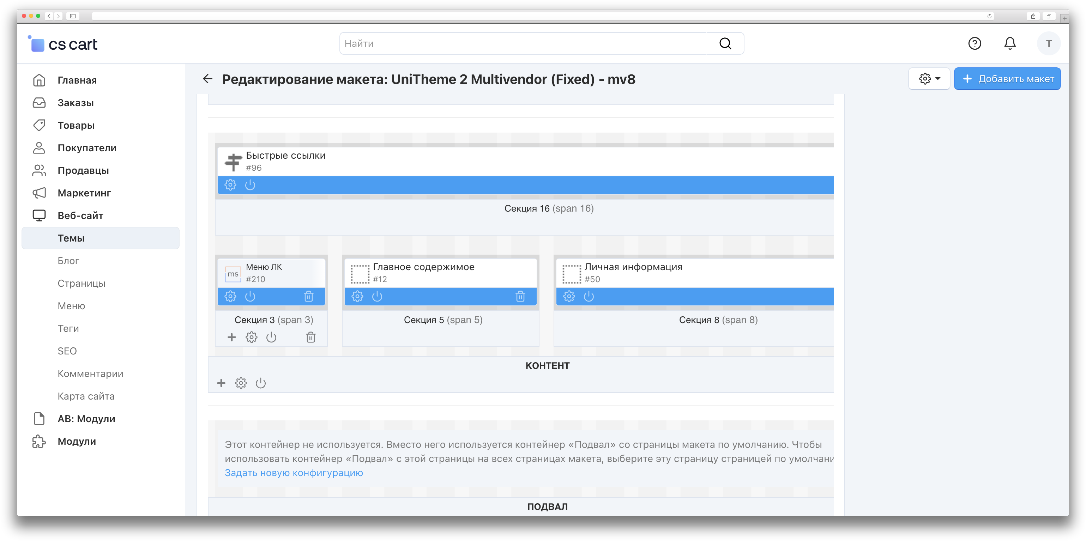Open settings gear of Быстрые ссылки block
This screenshot has height=541, width=1086.
(x=230, y=185)
